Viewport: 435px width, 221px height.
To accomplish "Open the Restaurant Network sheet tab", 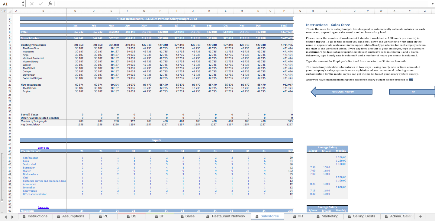I will 226,216.
